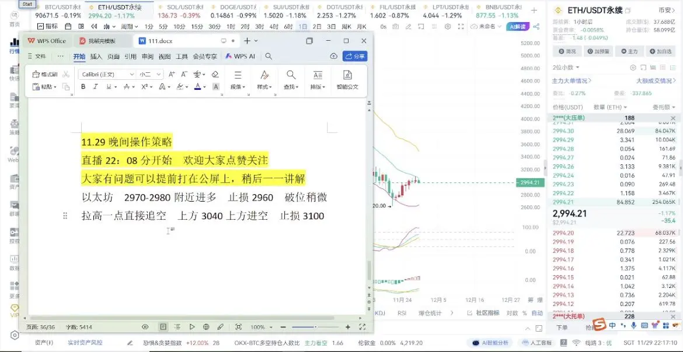
Task: Click the Sogou input method S icon
Action: (601, 325)
